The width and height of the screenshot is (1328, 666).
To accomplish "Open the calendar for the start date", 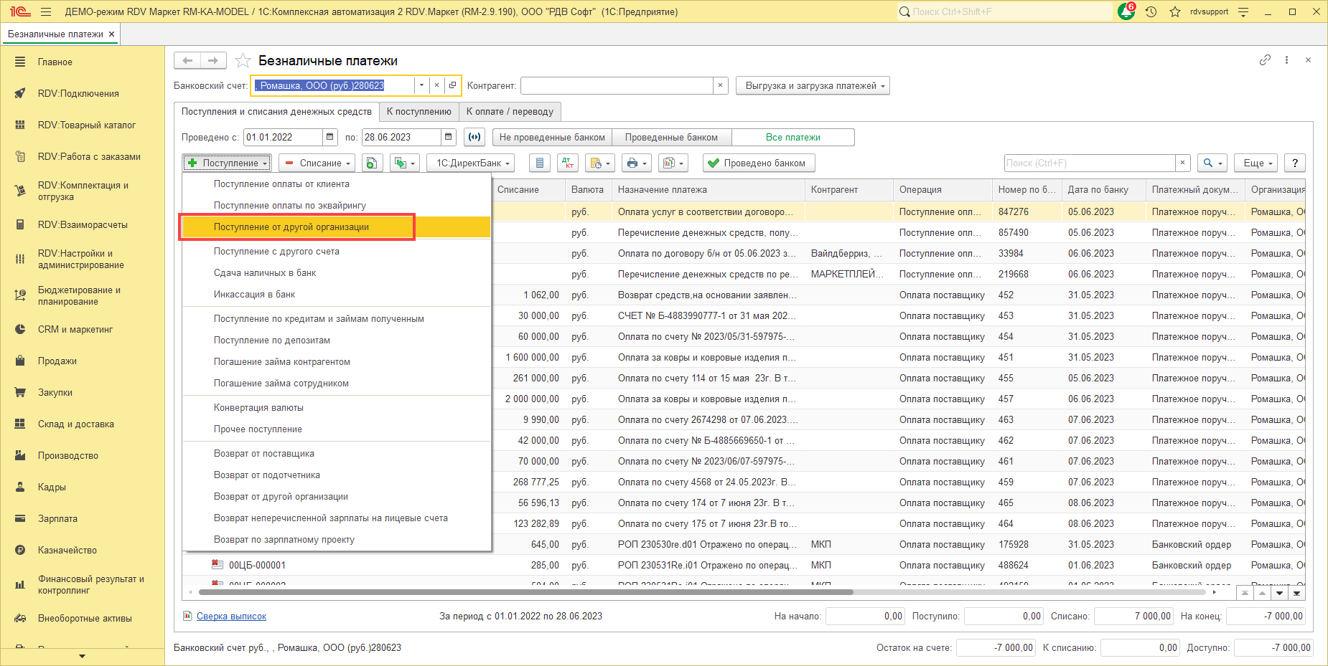I will click(330, 137).
